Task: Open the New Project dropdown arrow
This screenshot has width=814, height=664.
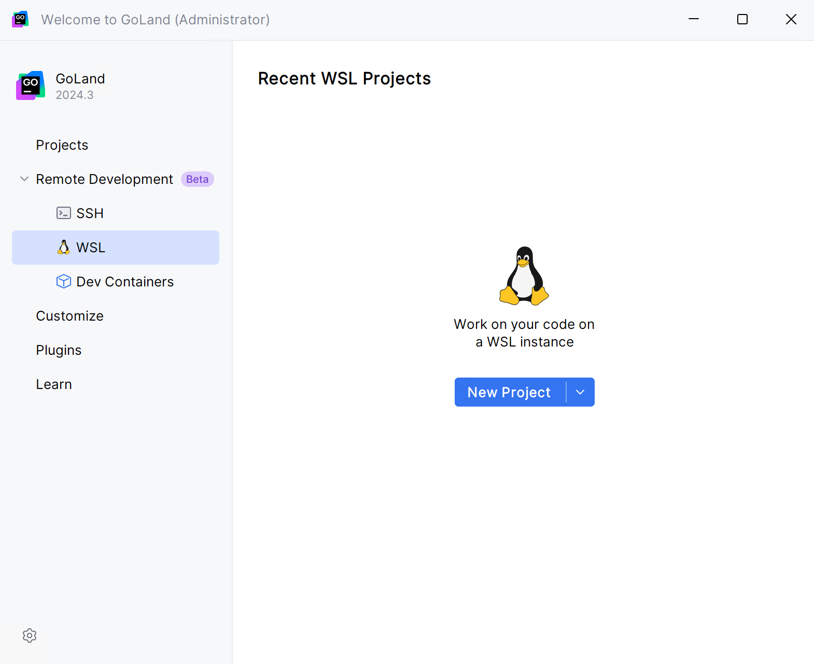Action: [580, 392]
